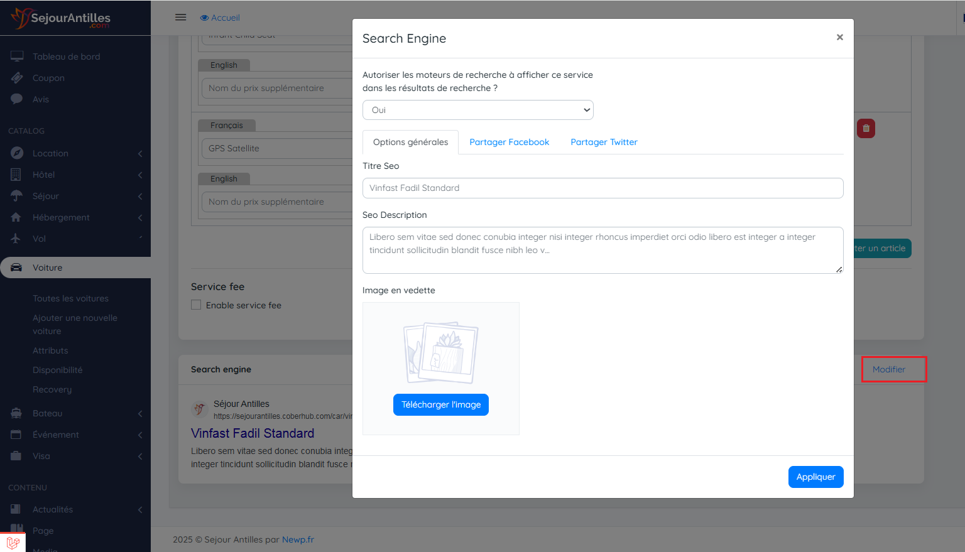Screen dimensions: 965x552
Task: Open the search engine visibility dropdown
Action: click(x=477, y=110)
